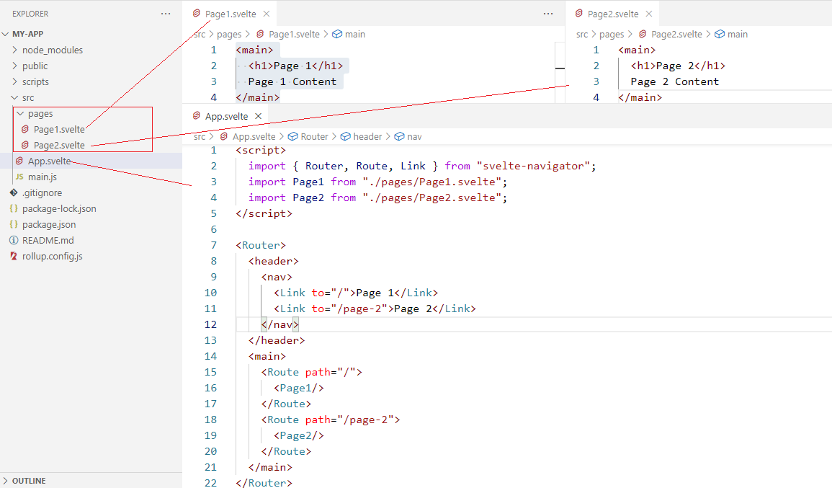Screen dimensions: 832x488
Task: Open Explorer more actions ellipsis menu
Action: point(166,14)
